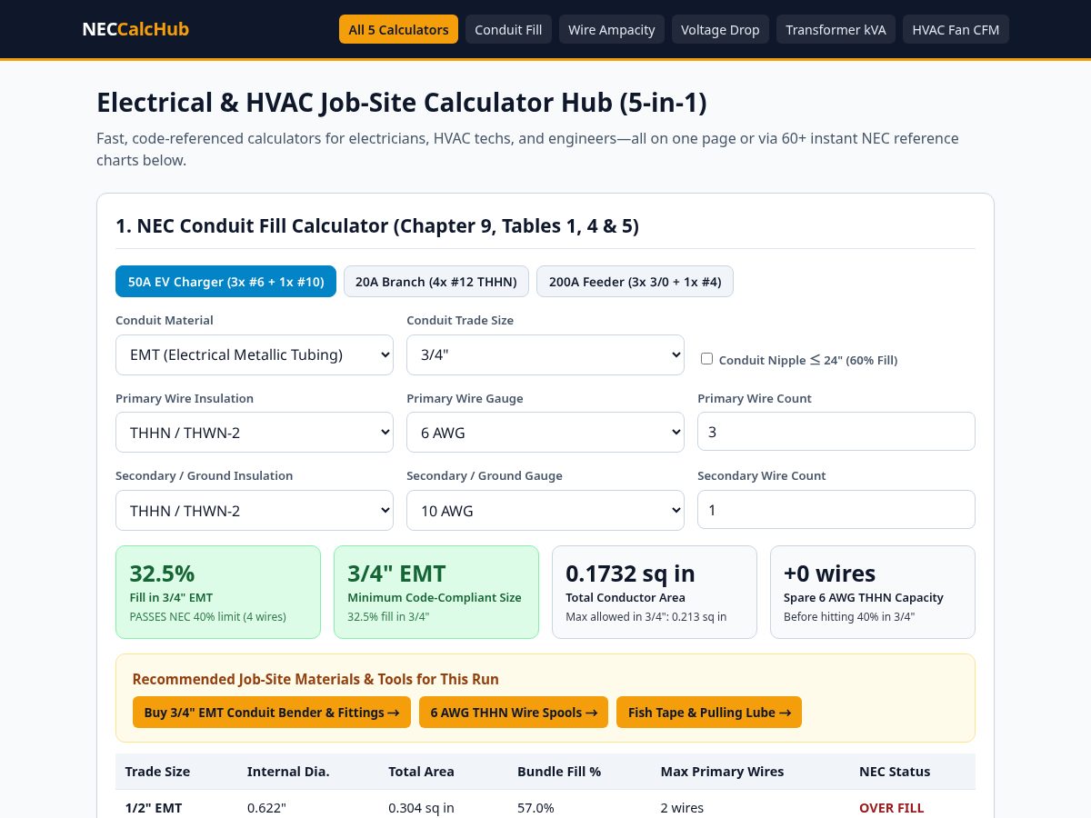Open the Primary Wire Insulation dropdown
Viewport: 1091px width, 818px height.
pos(255,433)
